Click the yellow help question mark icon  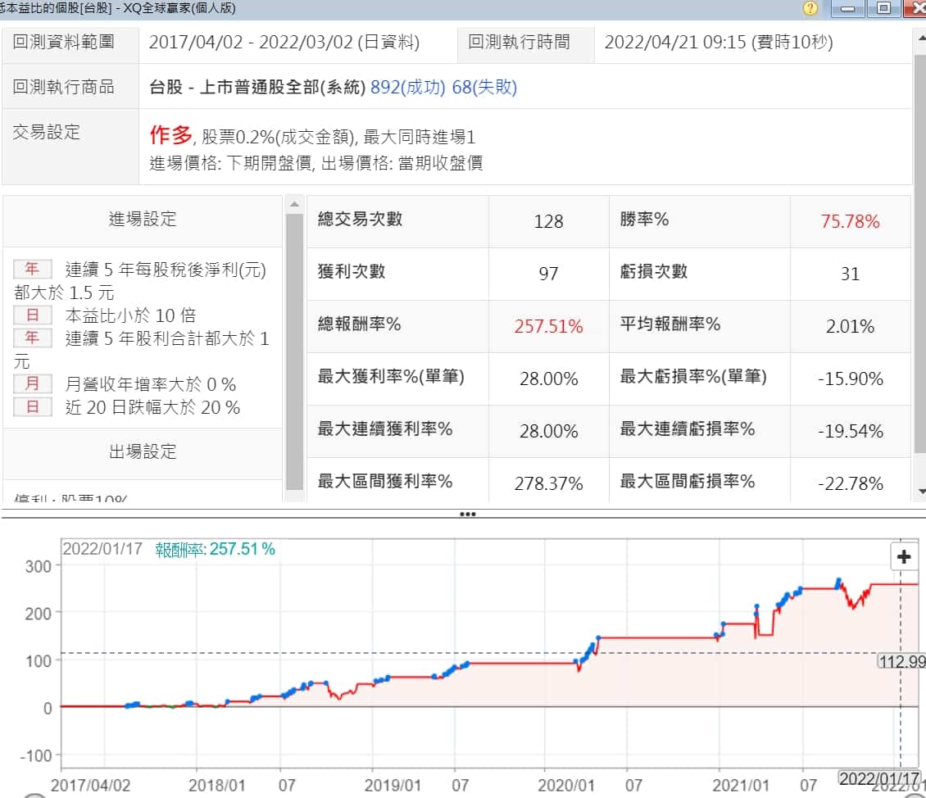(x=810, y=8)
